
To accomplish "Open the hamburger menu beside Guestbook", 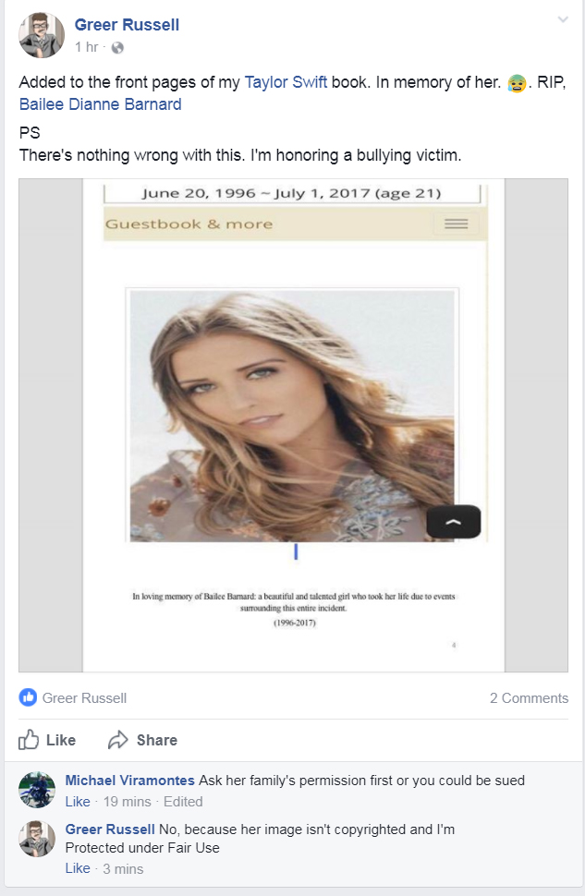I will click(456, 224).
